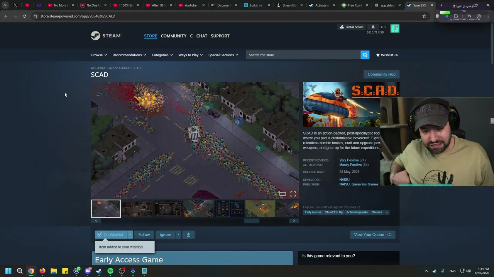Open Windows taskbar search
This screenshot has height=277, width=494.
point(20,271)
